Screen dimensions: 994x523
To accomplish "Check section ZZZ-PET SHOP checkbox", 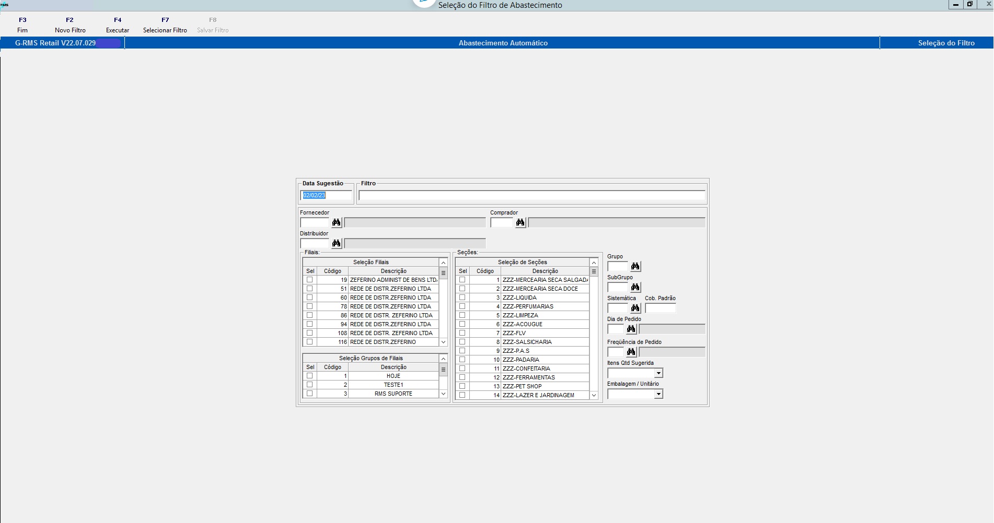I will pos(462,386).
